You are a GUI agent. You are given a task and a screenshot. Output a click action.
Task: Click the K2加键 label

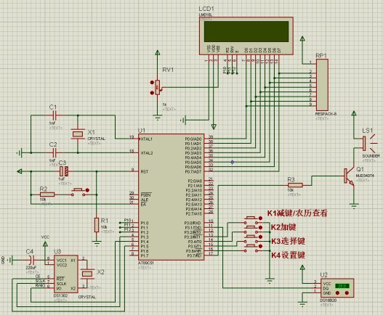pos(283,227)
